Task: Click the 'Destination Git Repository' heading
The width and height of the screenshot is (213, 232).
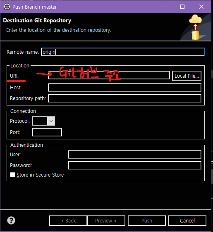Action: click(x=37, y=20)
